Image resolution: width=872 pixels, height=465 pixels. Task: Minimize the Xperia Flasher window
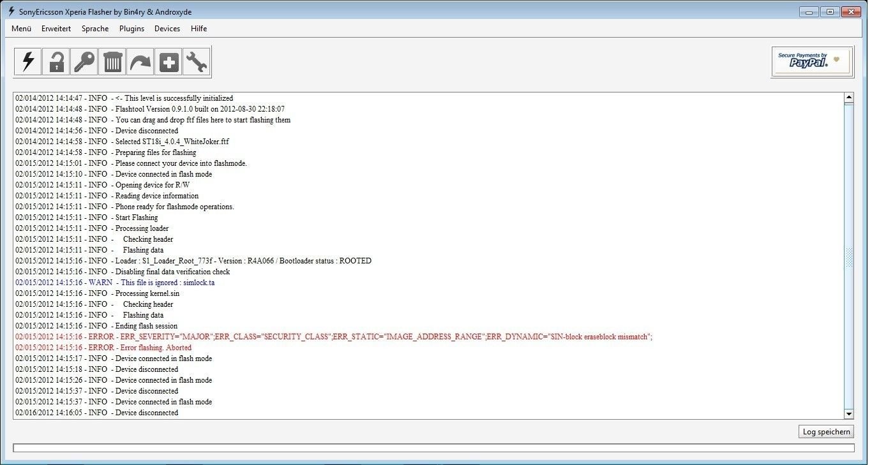[808, 11]
